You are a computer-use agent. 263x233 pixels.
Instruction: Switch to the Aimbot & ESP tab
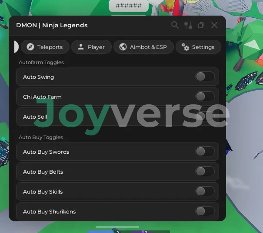tap(143, 47)
